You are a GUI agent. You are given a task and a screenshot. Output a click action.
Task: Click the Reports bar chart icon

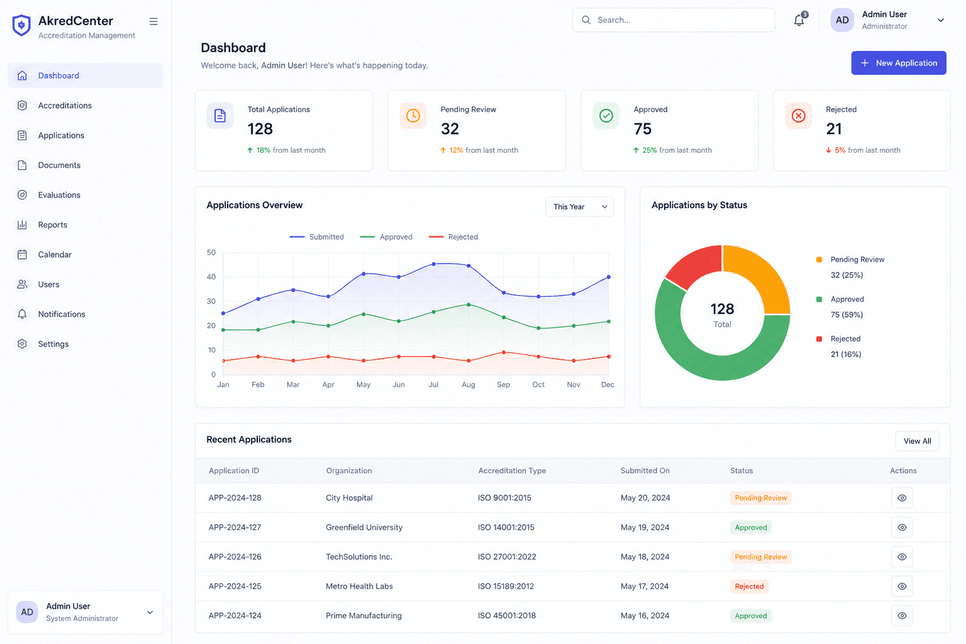pos(22,225)
